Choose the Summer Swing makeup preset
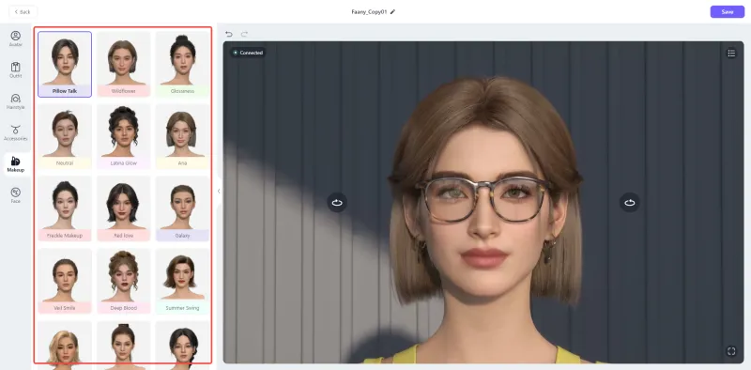 (x=182, y=282)
